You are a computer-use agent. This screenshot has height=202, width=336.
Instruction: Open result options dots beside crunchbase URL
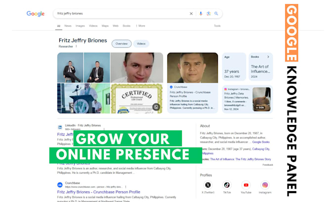pyautogui.click(x=126, y=187)
